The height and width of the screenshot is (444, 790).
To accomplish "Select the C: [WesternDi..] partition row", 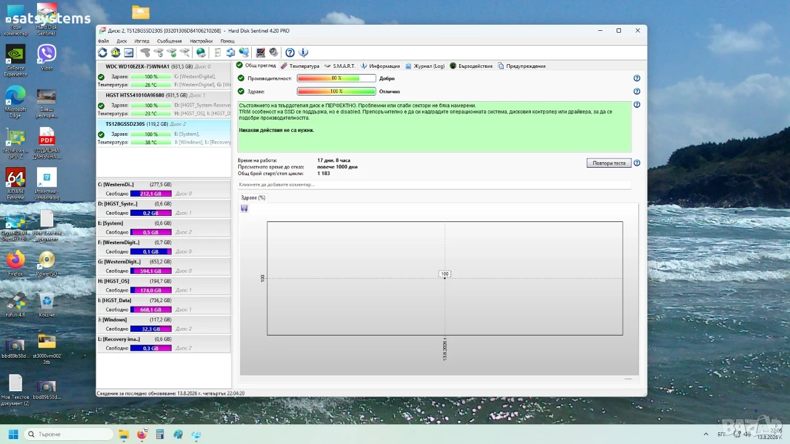I will point(164,189).
